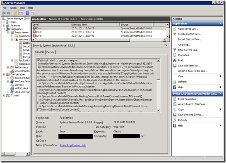Click Import Custom View action

(190, 39)
